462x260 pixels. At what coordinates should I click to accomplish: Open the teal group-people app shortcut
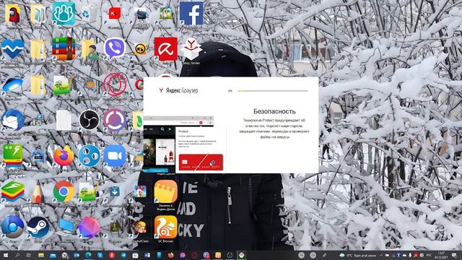[x=64, y=14]
